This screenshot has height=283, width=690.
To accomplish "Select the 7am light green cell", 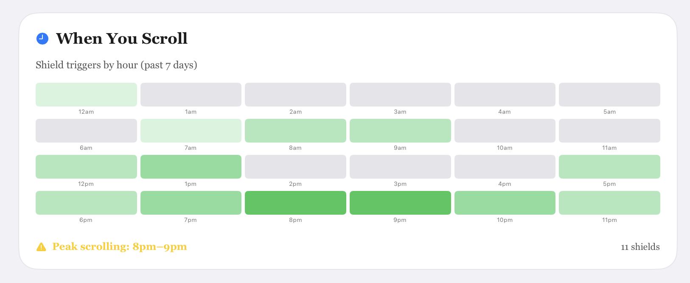I will tap(191, 131).
